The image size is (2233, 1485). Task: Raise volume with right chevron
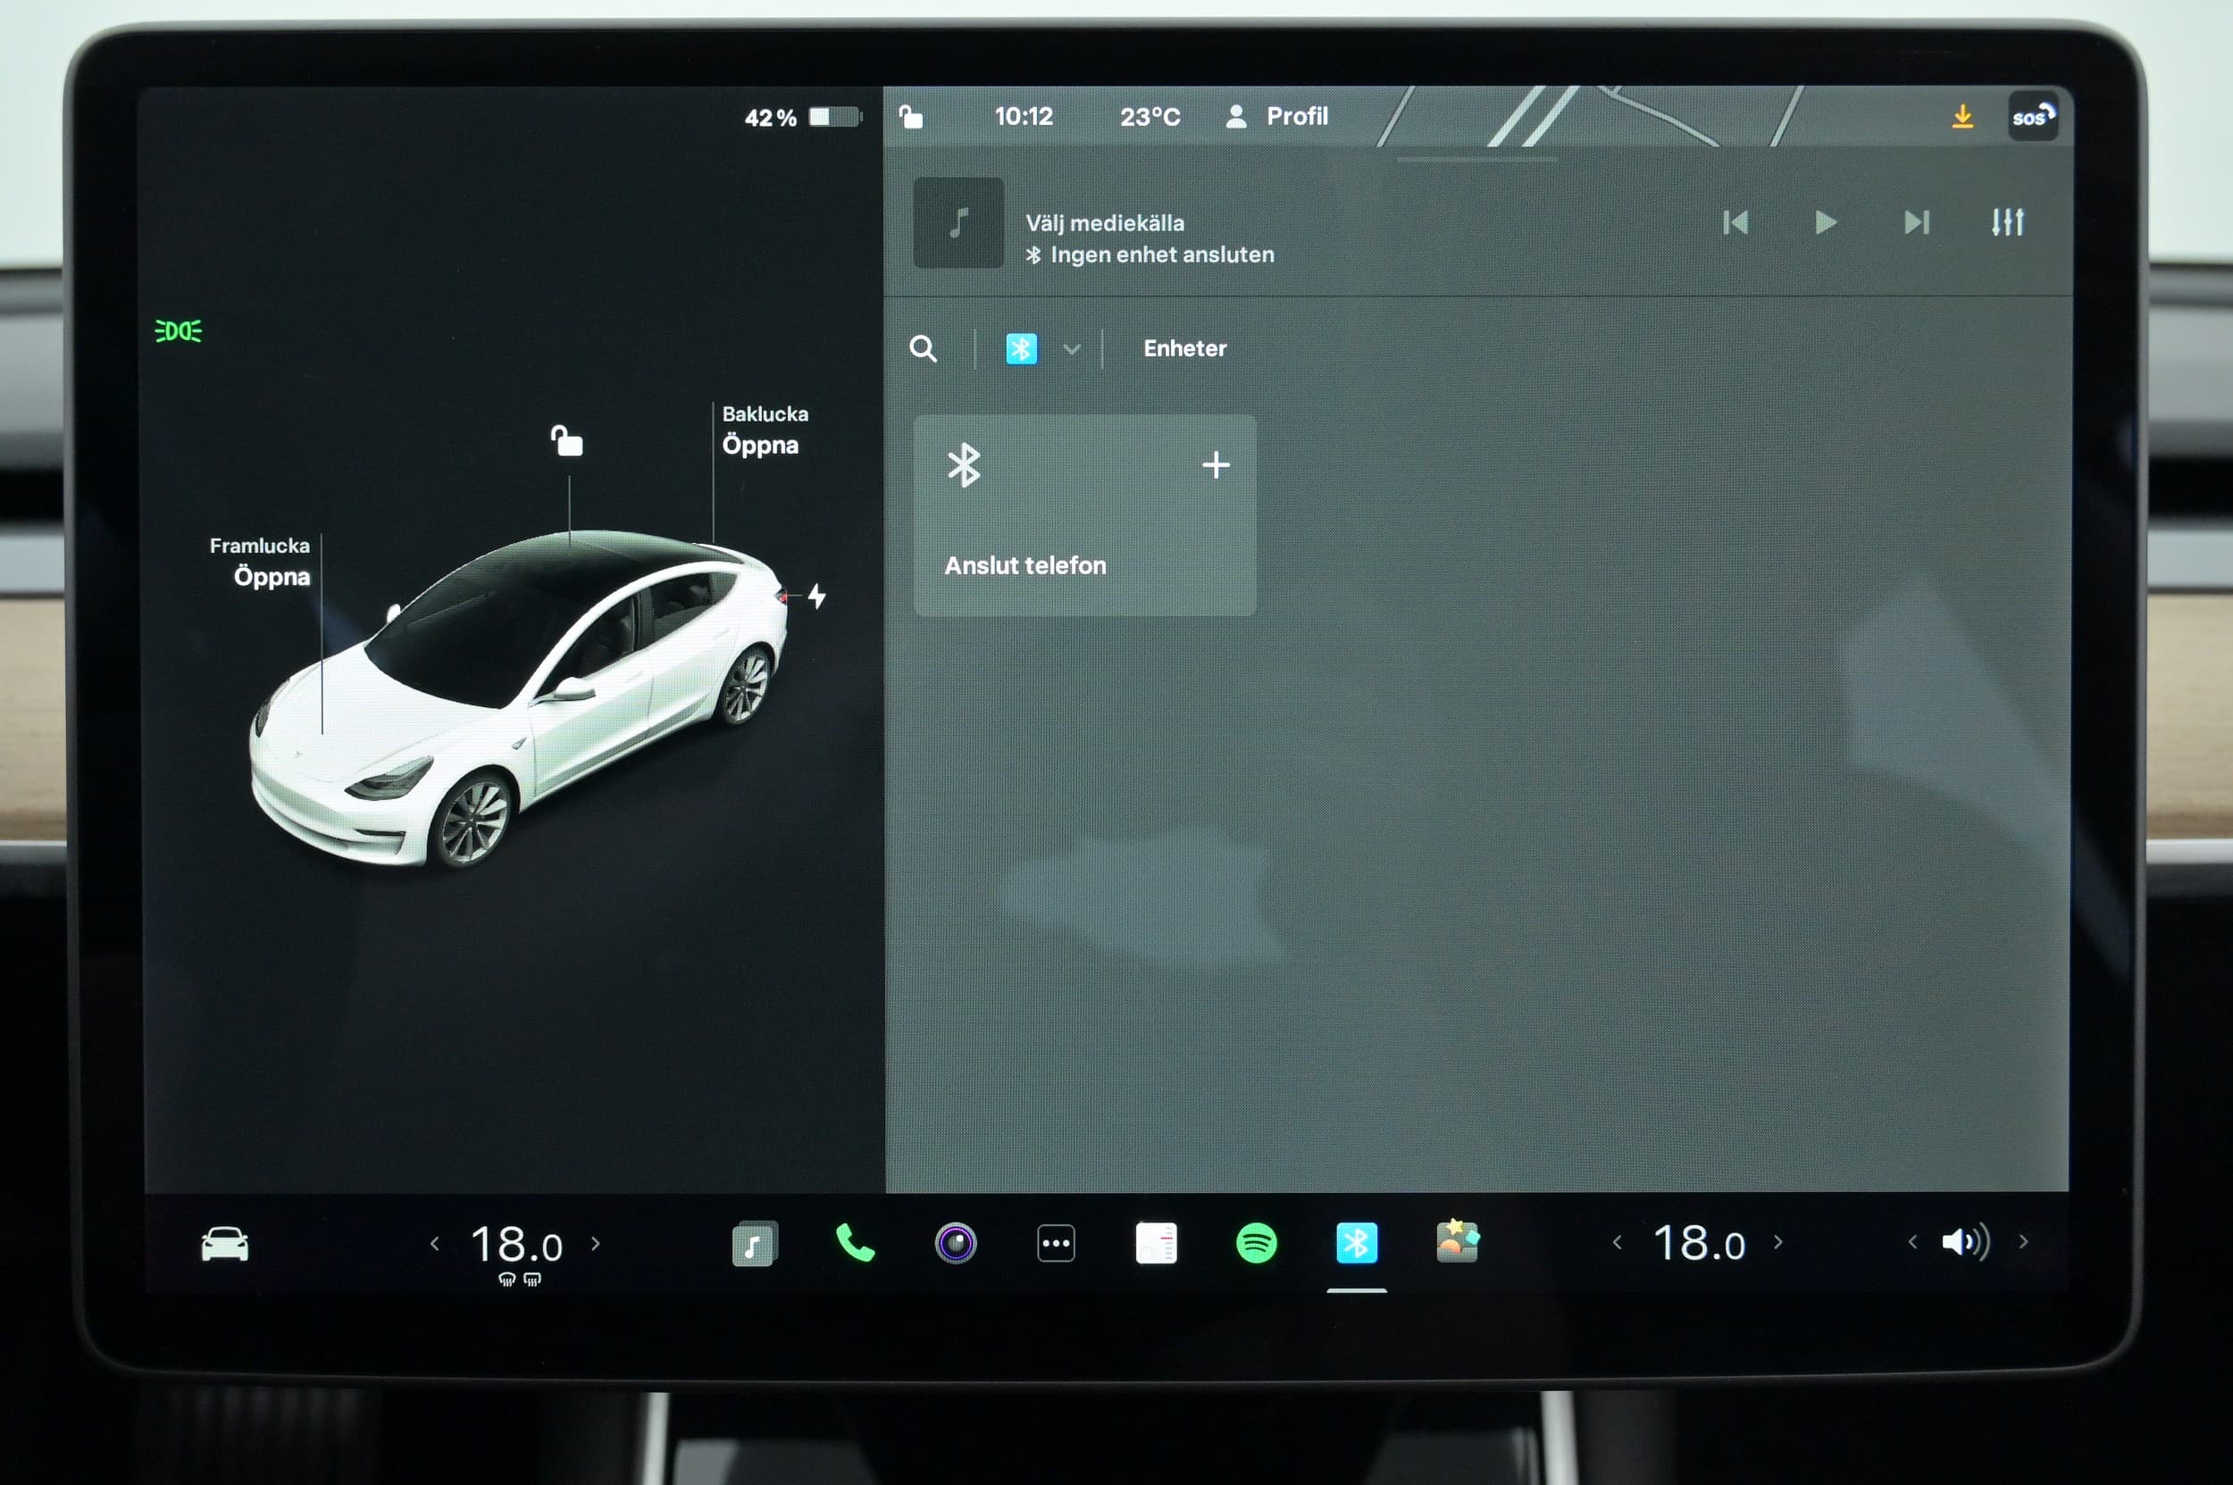pos(2024,1241)
